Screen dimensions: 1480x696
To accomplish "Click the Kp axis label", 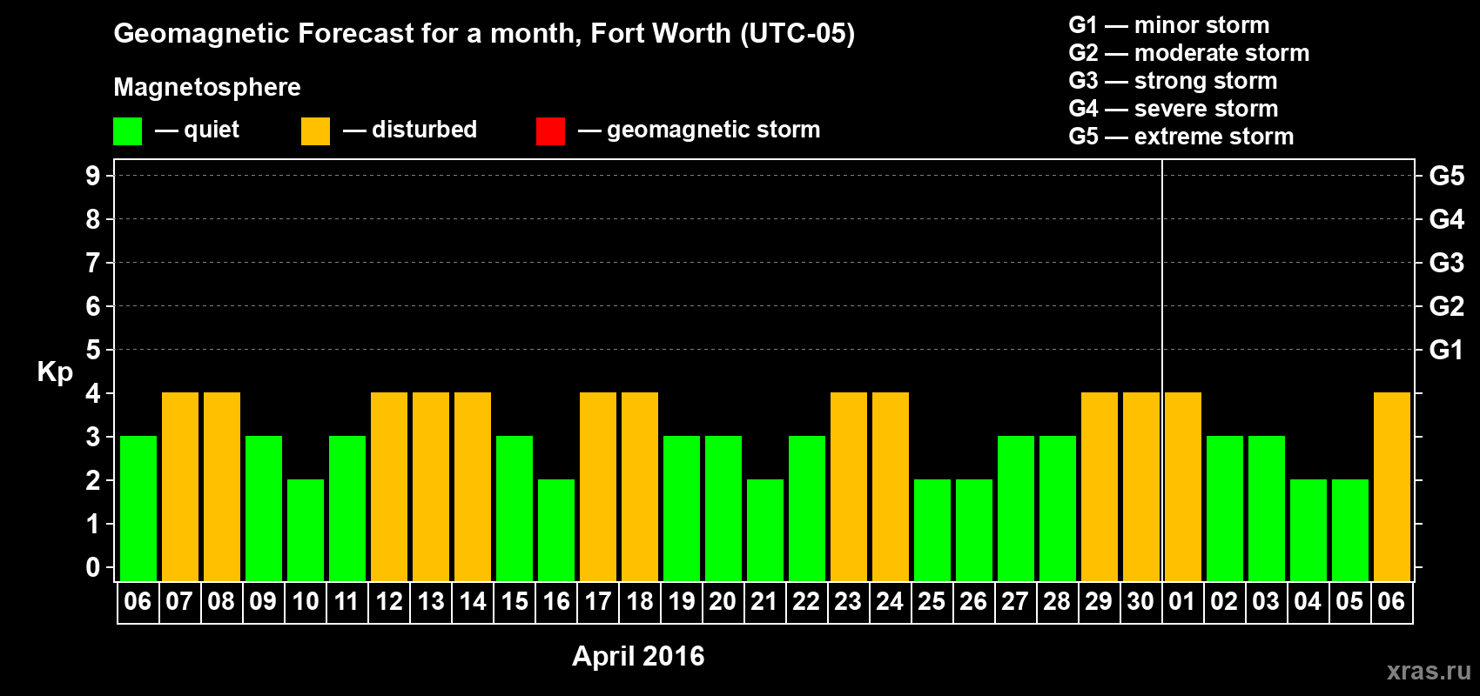I will (x=55, y=372).
